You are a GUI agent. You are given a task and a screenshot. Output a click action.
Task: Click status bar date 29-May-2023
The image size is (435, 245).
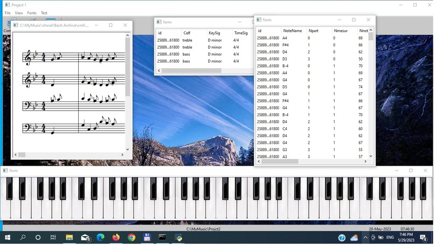click(x=380, y=229)
